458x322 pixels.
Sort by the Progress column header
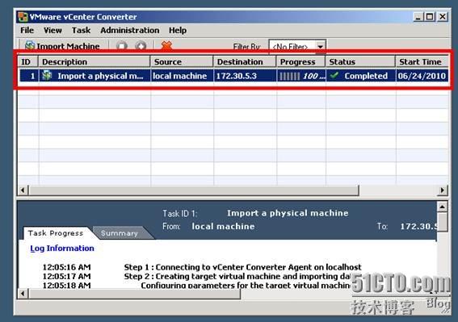pyautogui.click(x=301, y=61)
